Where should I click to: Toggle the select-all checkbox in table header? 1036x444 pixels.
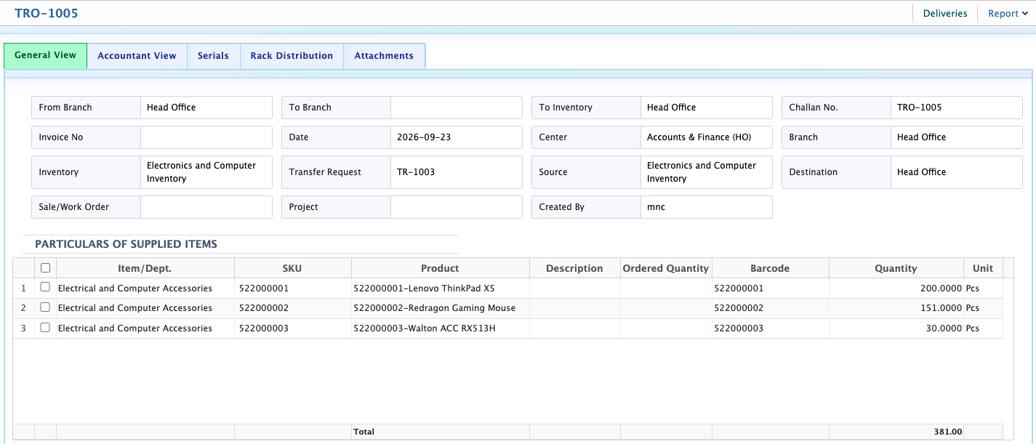[45, 267]
